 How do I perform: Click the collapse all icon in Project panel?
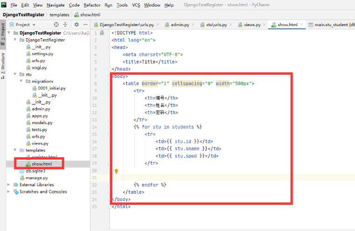coord(65,24)
